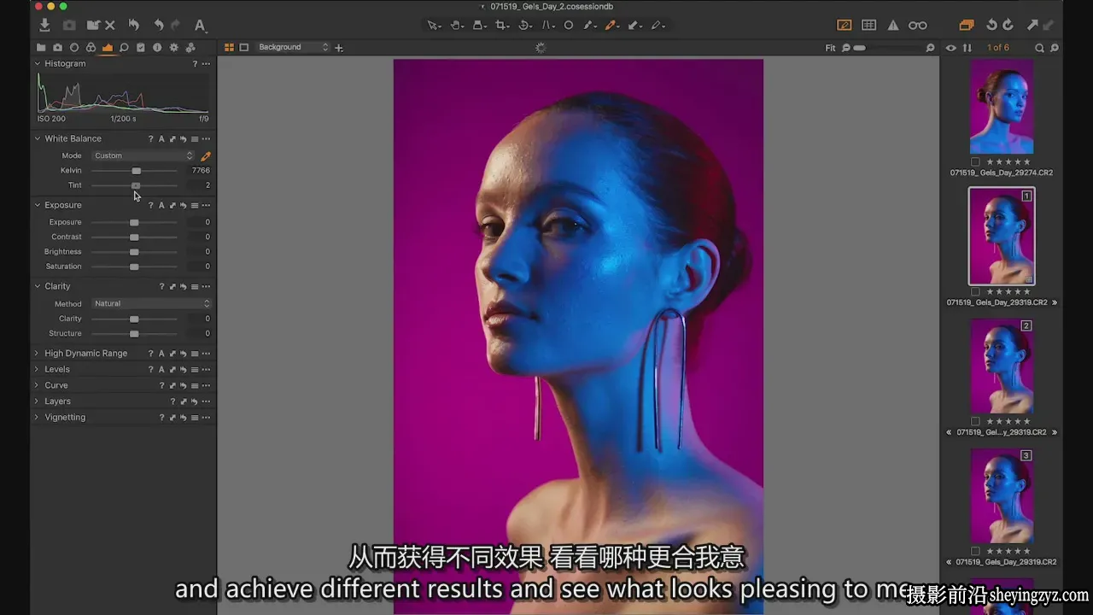Screen dimensions: 1093x615
Task: Click the Saturation slider handle
Action: coord(134,266)
